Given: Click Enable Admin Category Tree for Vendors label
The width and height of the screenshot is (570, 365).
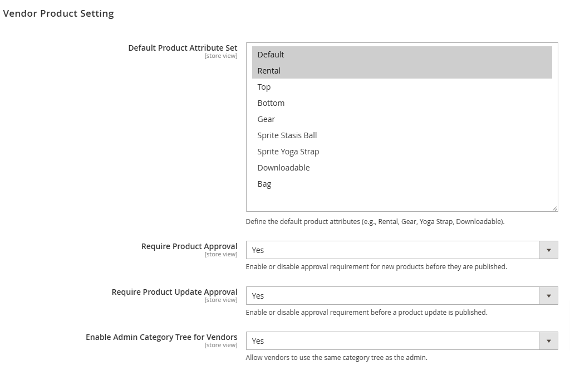Looking at the screenshot, I should point(161,337).
